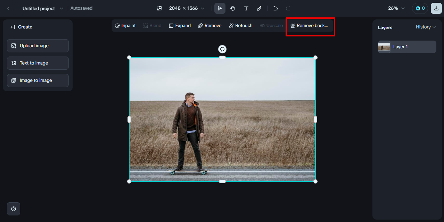Viewport: 444px width, 222px height.
Task: Click the bottom-right corner handle of the image
Action: pyautogui.click(x=315, y=181)
